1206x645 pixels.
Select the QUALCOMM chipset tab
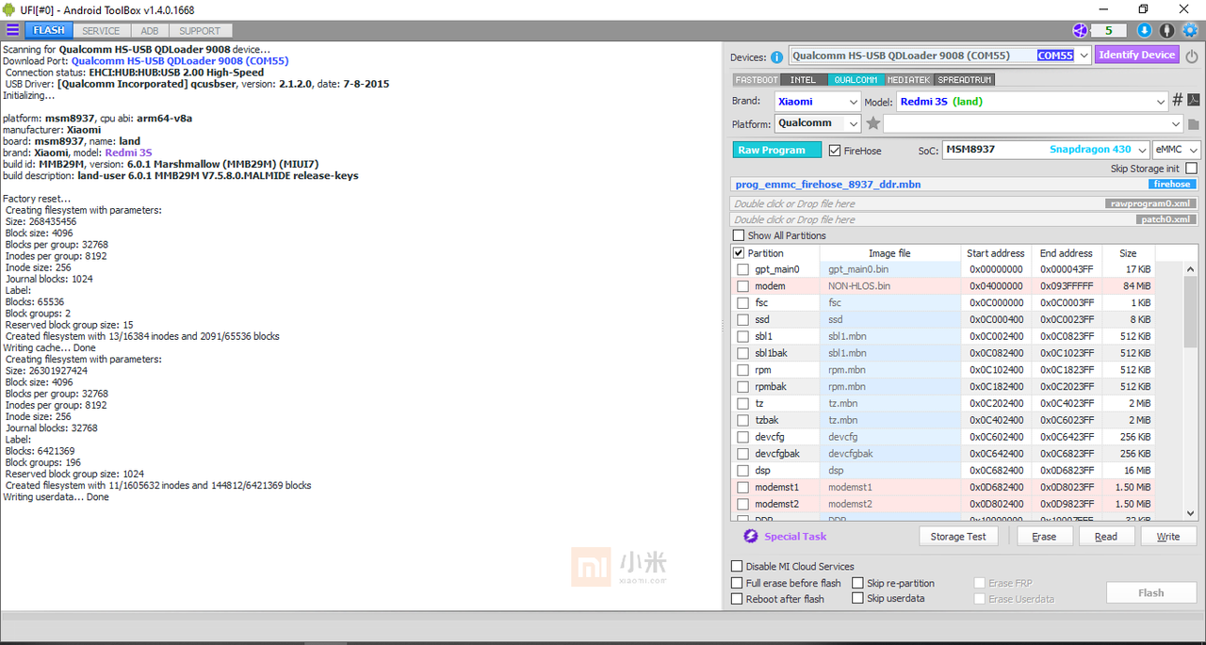(x=856, y=80)
